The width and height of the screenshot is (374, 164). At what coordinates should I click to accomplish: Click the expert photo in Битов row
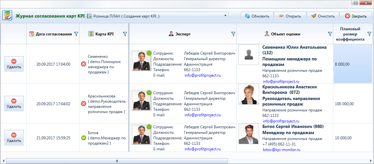(142, 134)
